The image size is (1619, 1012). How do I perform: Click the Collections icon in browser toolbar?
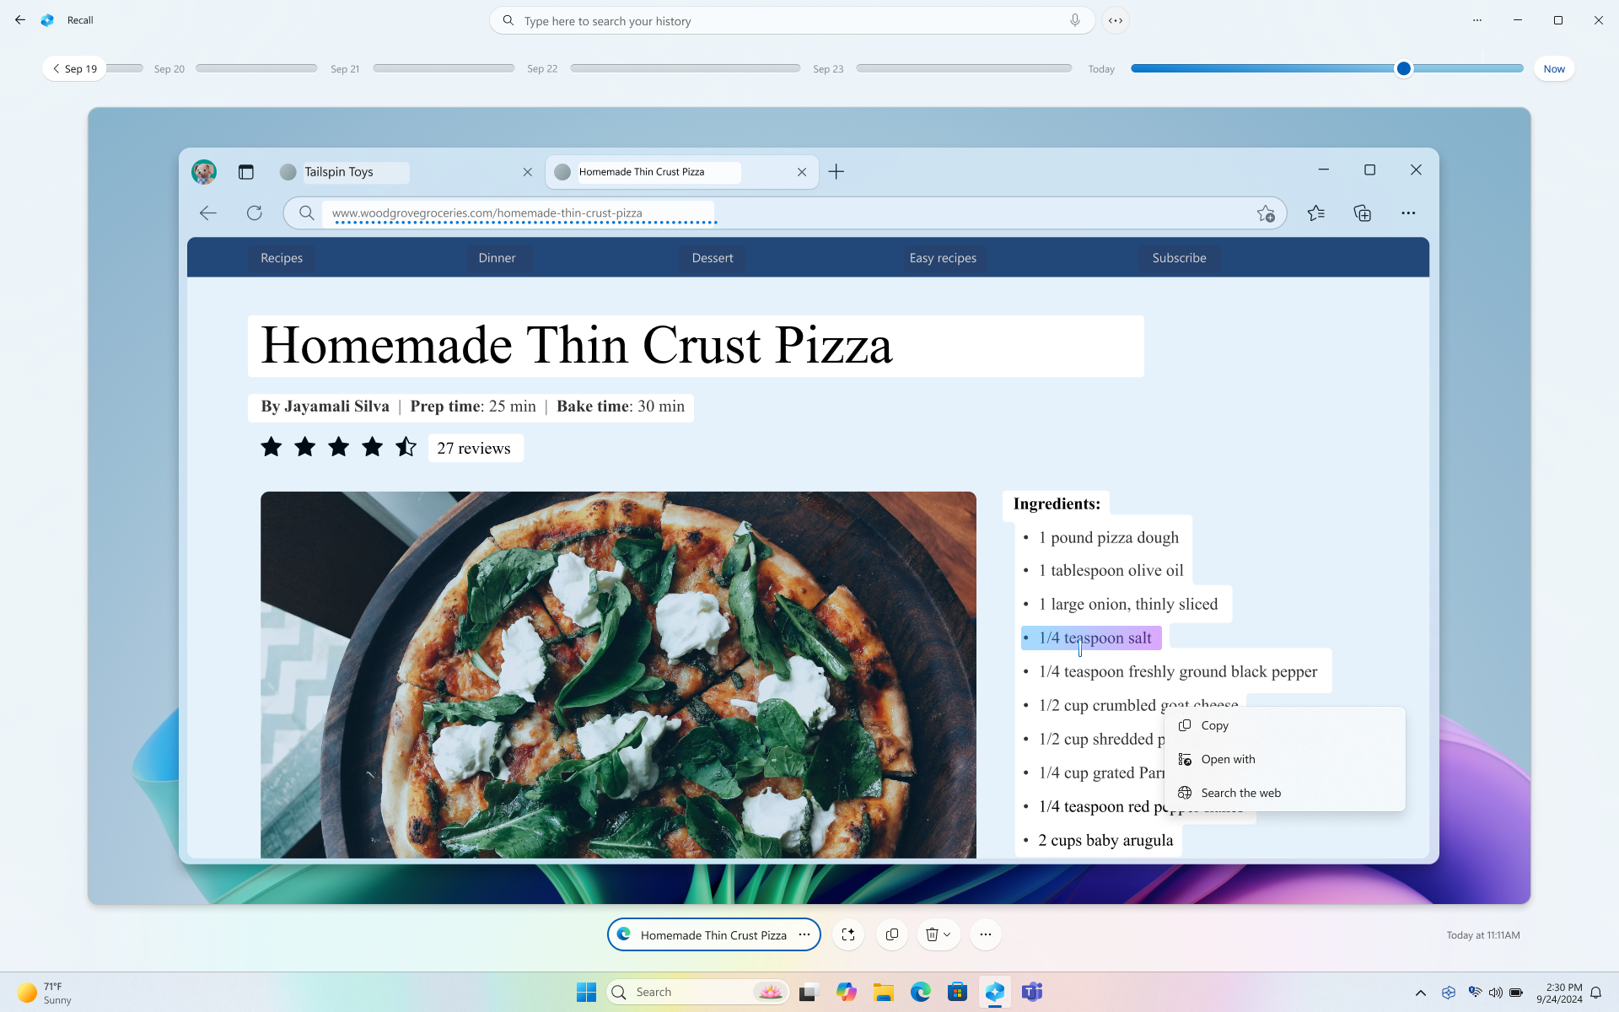pos(1362,213)
